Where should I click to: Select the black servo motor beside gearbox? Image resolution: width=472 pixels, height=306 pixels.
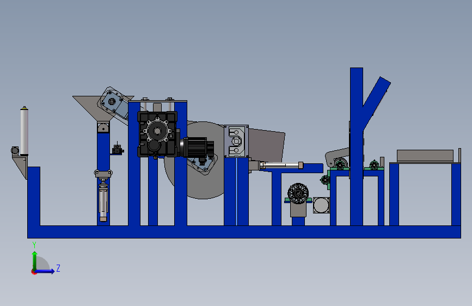coord(197,147)
